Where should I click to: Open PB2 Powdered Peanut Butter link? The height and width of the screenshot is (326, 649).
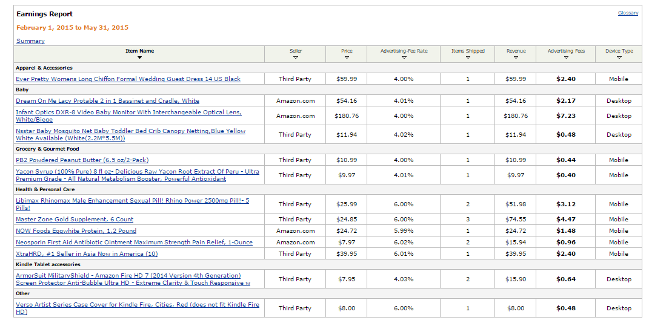click(x=82, y=160)
